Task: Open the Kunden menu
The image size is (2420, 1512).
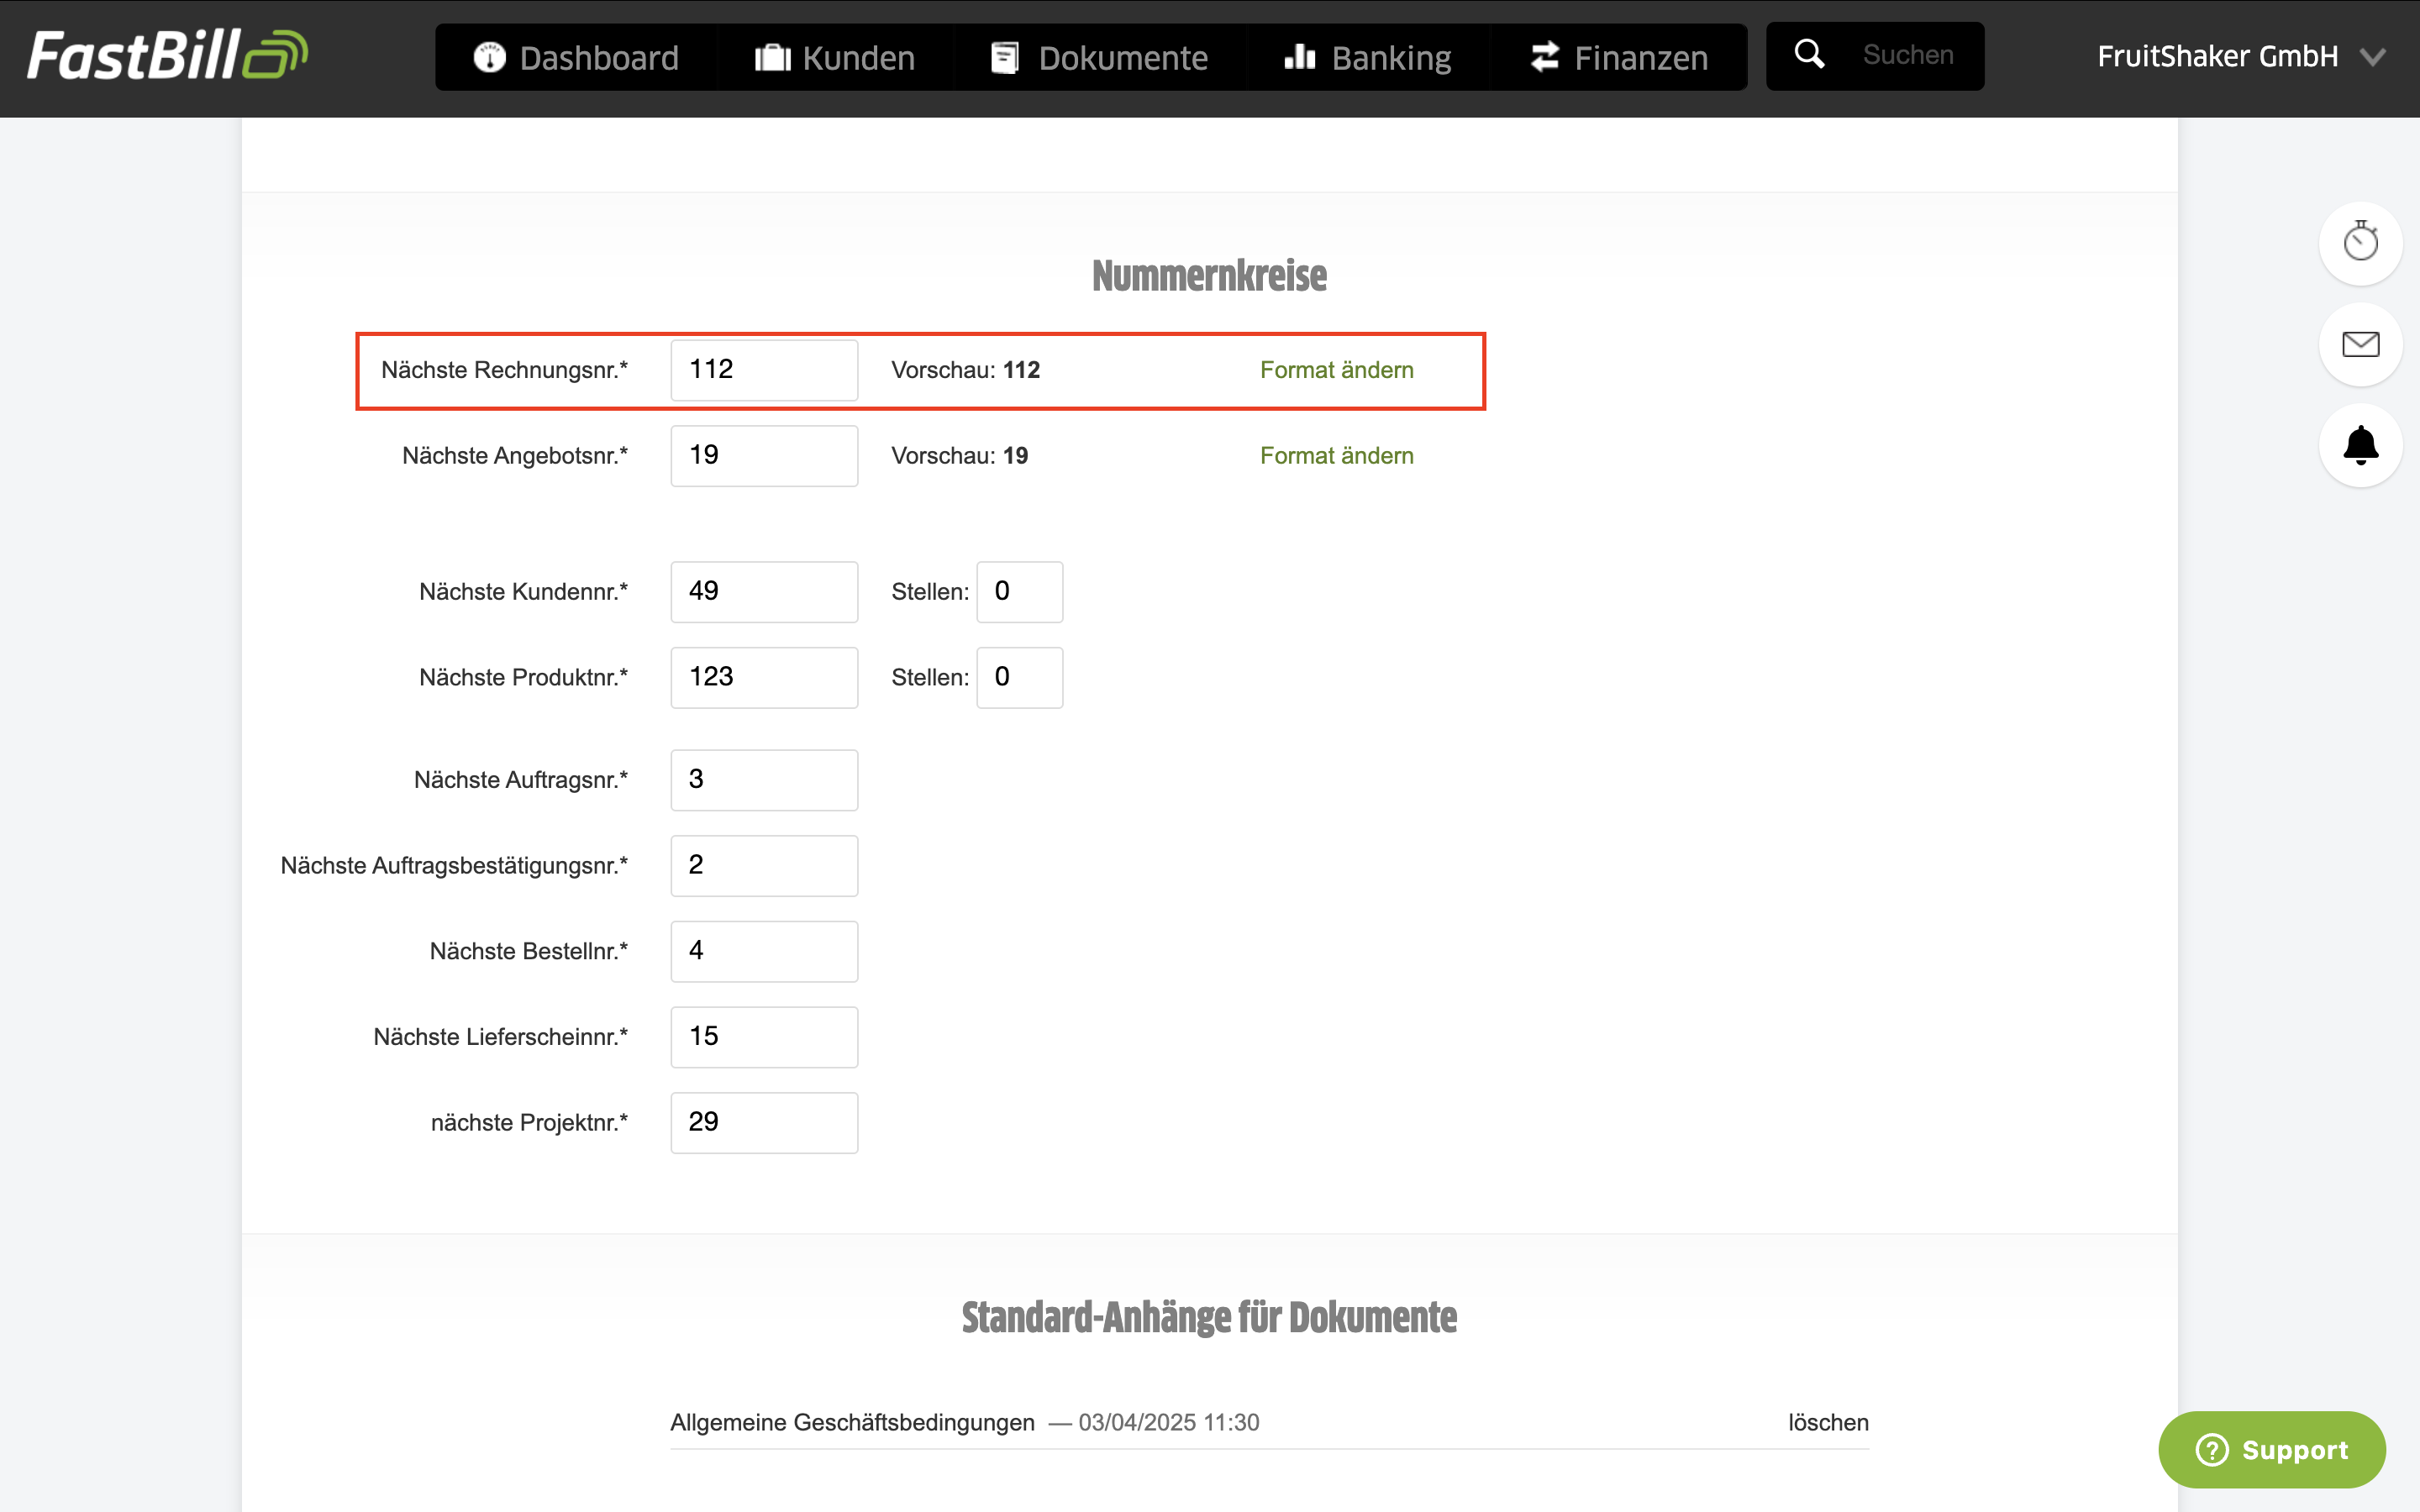Action: click(x=834, y=57)
